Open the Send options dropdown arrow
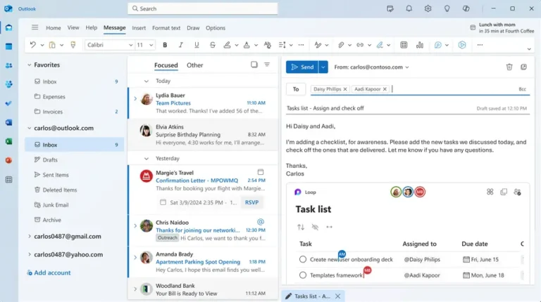The height and width of the screenshot is (302, 541). click(x=323, y=67)
